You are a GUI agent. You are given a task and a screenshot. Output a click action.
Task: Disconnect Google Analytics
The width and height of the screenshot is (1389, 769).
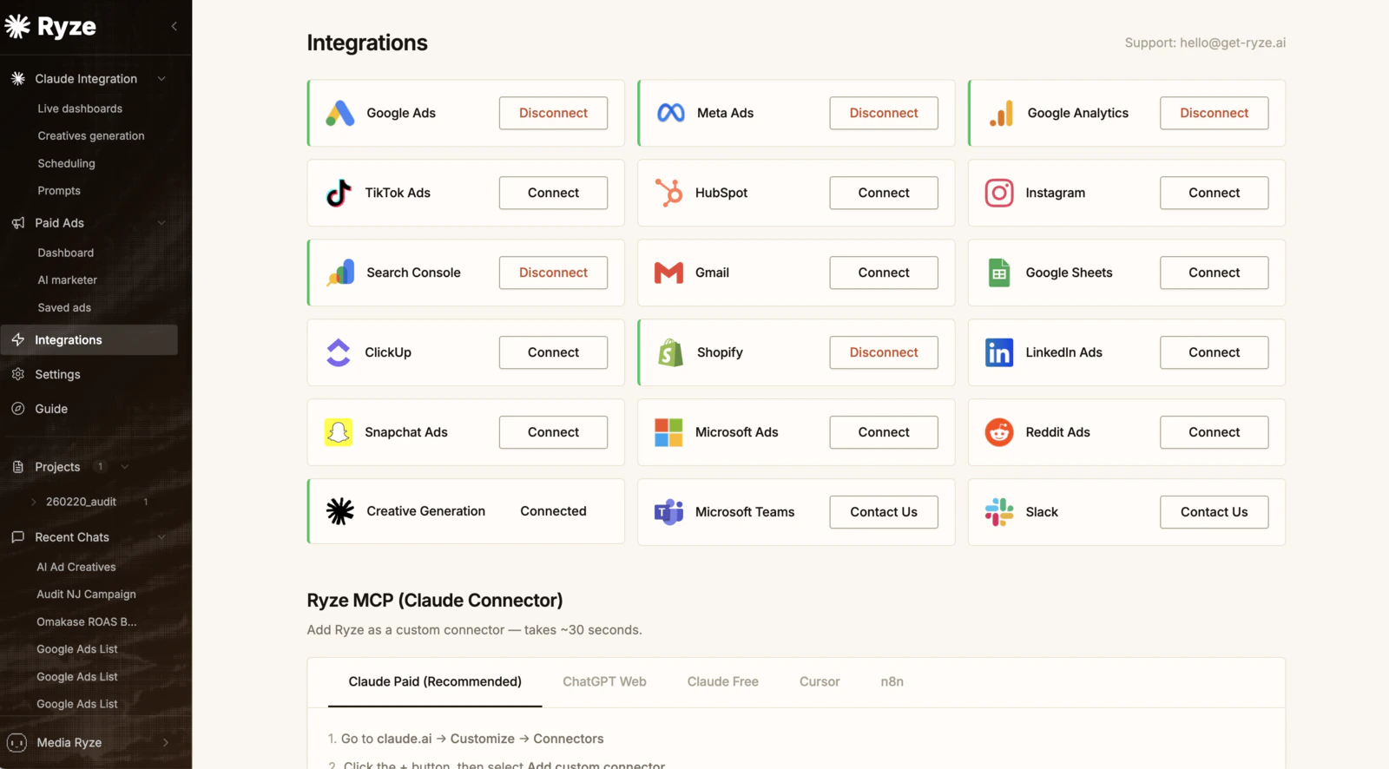1214,113
